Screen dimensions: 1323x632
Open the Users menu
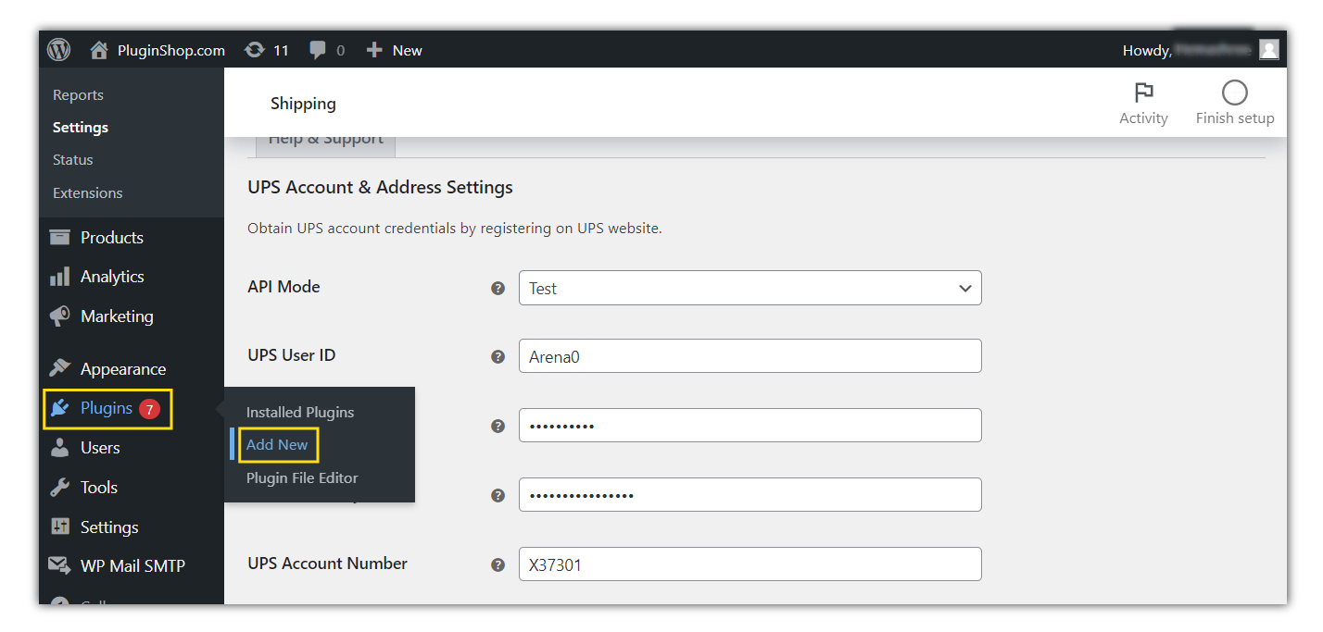(100, 447)
